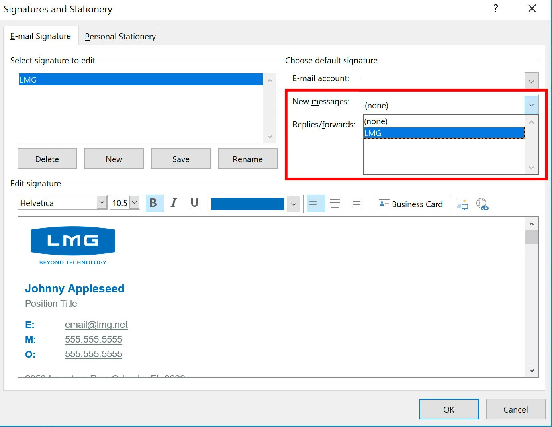Align signature text right
This screenshot has width=552, height=427.
tap(356, 203)
